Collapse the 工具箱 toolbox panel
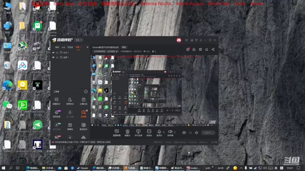Screen dimensions: 305x171 pos(86,92)
